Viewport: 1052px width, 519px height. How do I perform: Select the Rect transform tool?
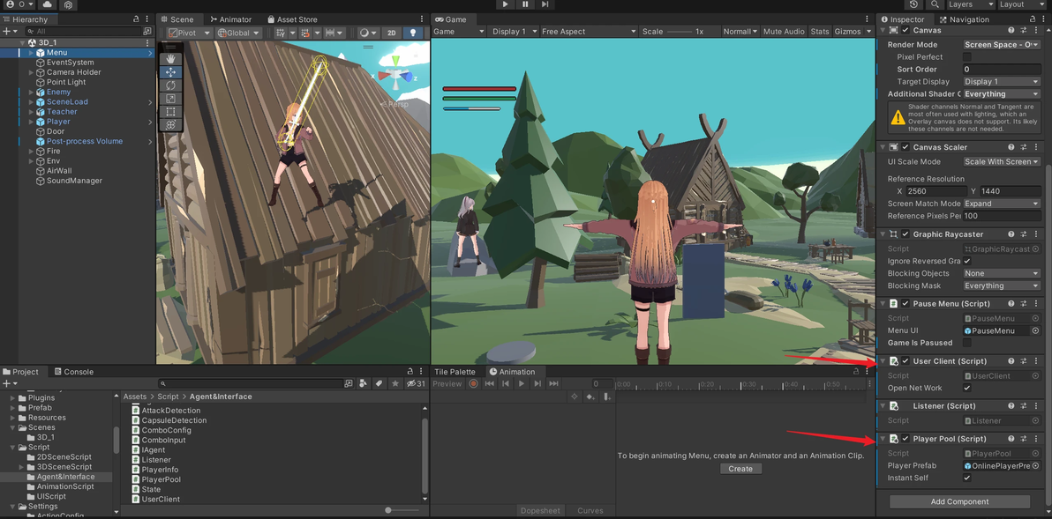pos(170,112)
